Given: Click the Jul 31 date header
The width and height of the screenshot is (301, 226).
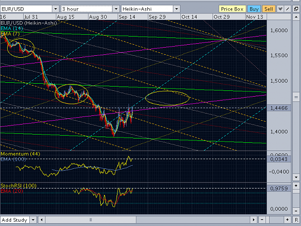Looking at the screenshot, I should point(31,17).
